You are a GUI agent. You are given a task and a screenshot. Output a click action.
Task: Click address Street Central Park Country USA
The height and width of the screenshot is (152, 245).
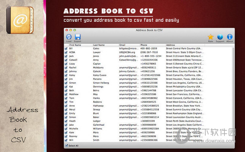(184, 48)
